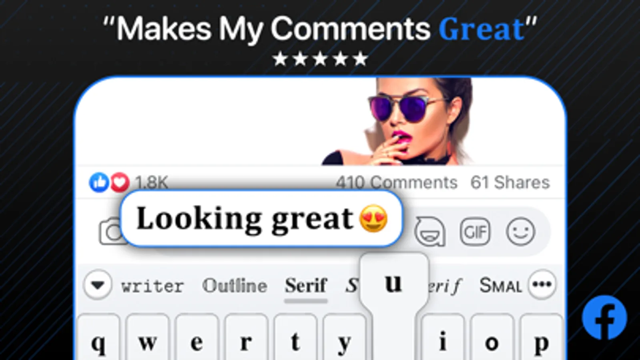640x360 pixels.
Task: Tap the camera icon in comment bar
Action: point(110,231)
